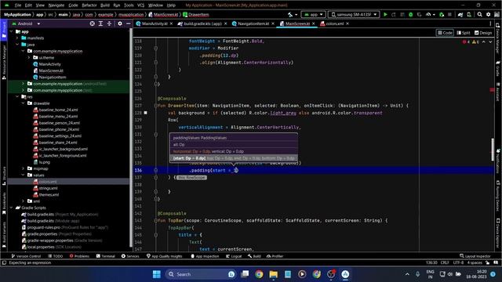Expand the ui.theme package
The width and height of the screenshot is (502, 282).
pyautogui.click(x=29, y=57)
